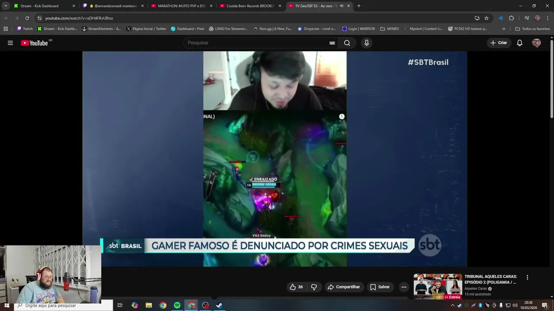554x311 pixels.
Task: Open Tribunal Aqueles Caras video thumbnail
Action: [438, 286]
